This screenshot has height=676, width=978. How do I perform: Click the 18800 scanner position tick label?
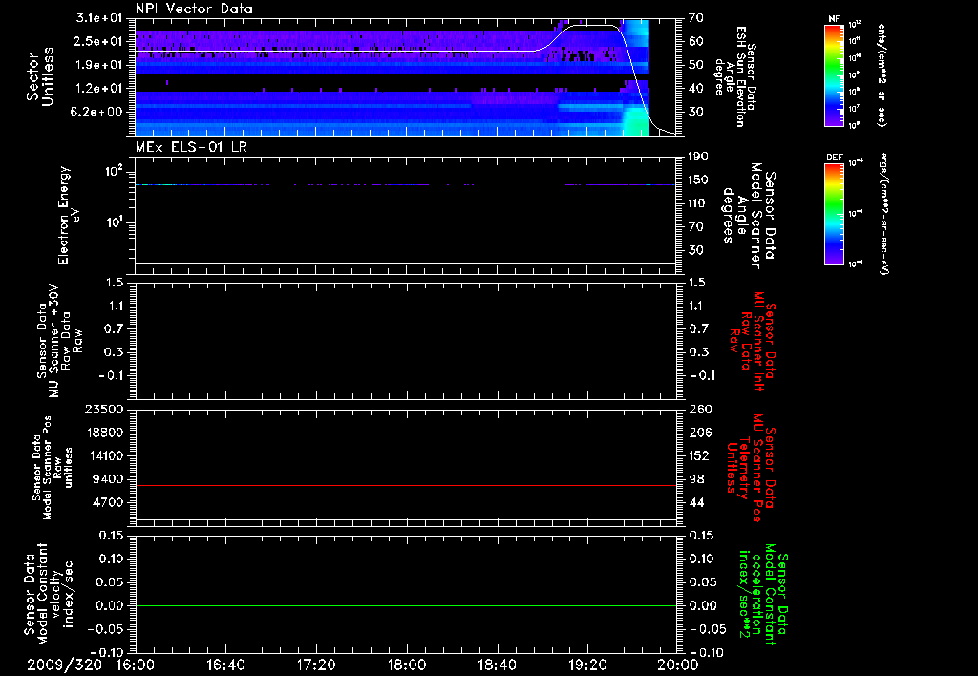103,433
